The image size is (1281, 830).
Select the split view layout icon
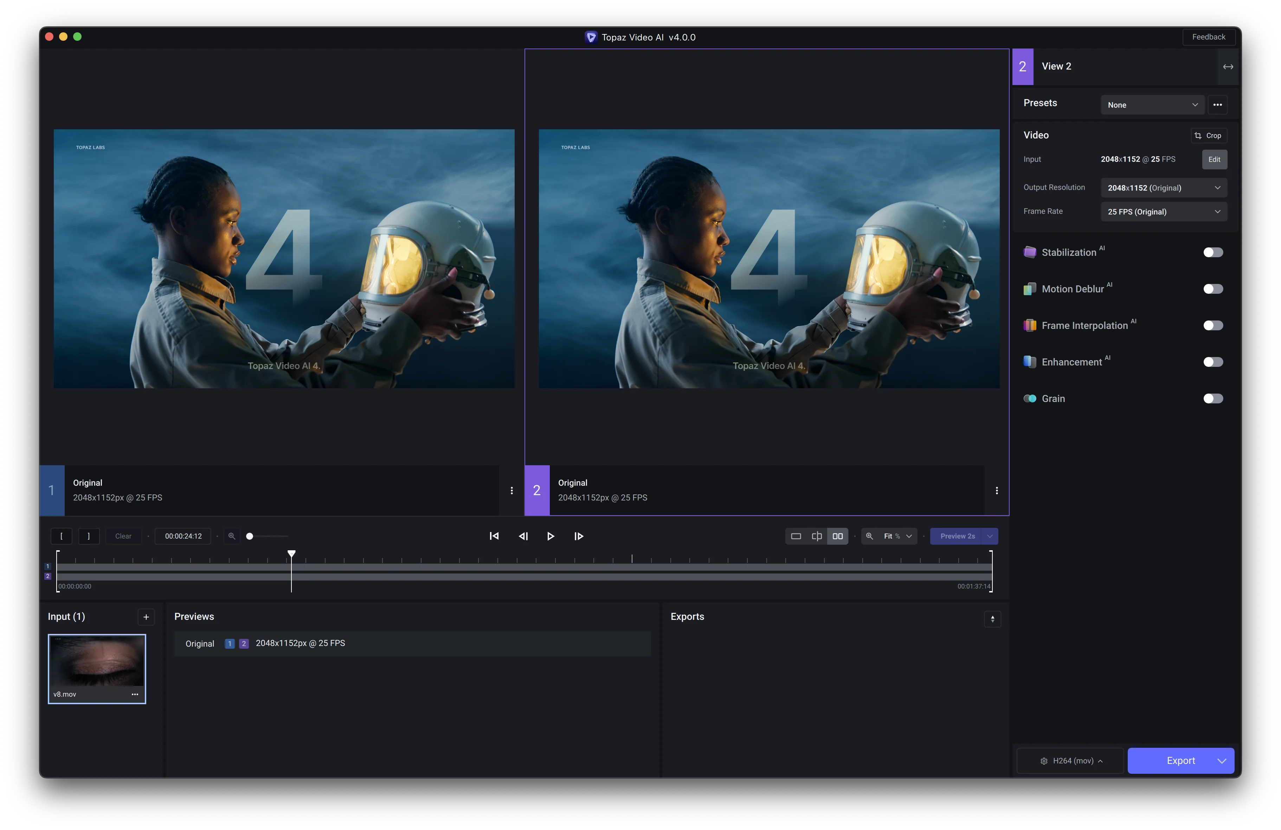coord(817,536)
